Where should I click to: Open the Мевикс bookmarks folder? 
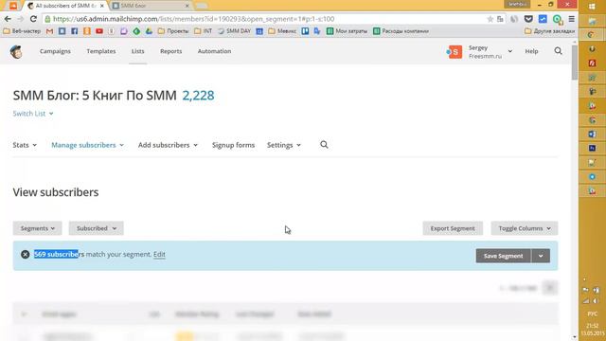point(282,31)
